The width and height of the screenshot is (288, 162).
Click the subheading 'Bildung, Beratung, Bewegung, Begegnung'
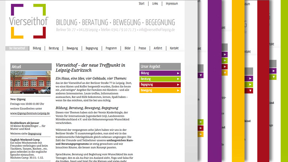click(x=87, y=108)
